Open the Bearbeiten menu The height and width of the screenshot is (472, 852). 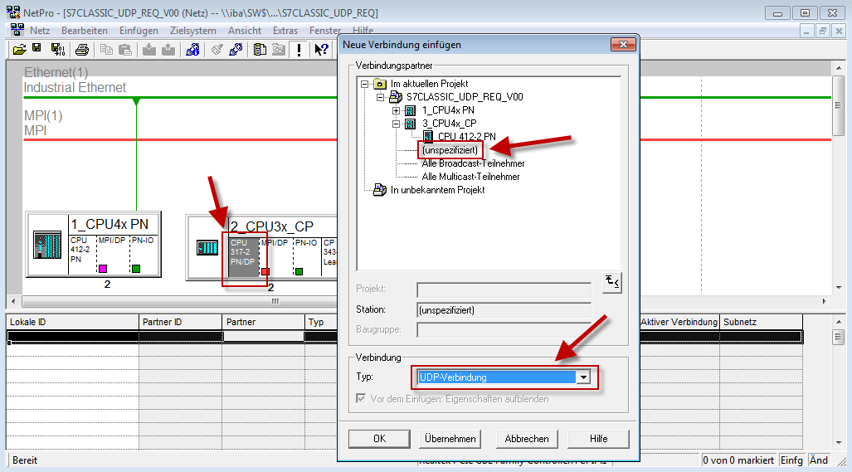pyautogui.click(x=85, y=31)
